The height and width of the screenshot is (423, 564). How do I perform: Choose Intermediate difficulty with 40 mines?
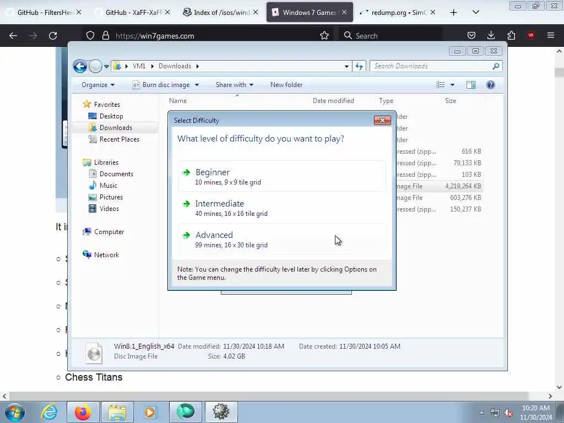(281, 208)
